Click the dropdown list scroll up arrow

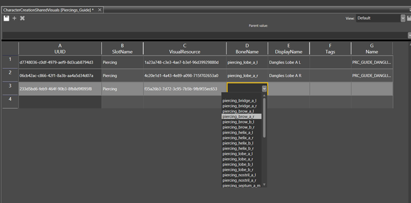click(x=264, y=96)
